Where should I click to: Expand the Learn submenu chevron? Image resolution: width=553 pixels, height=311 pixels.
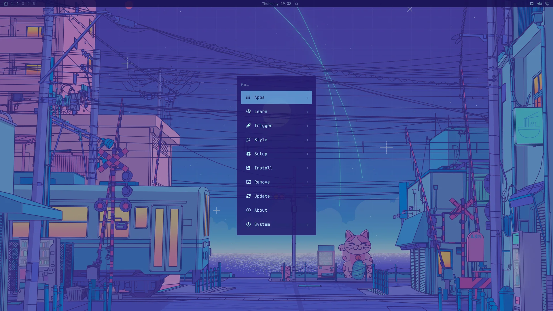tap(307, 112)
